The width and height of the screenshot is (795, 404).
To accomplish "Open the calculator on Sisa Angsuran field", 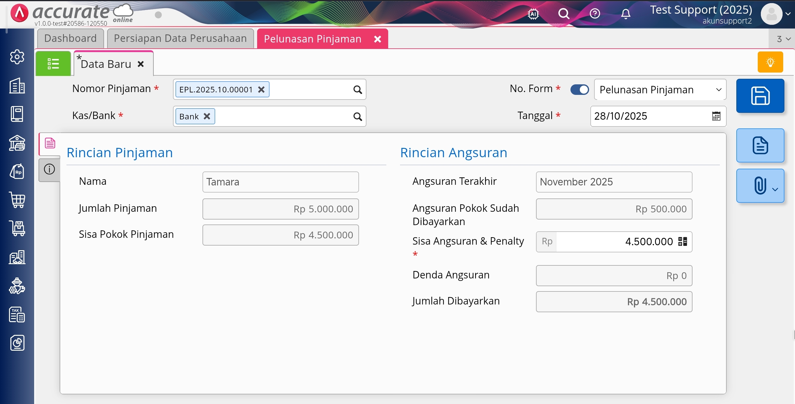I will (683, 242).
